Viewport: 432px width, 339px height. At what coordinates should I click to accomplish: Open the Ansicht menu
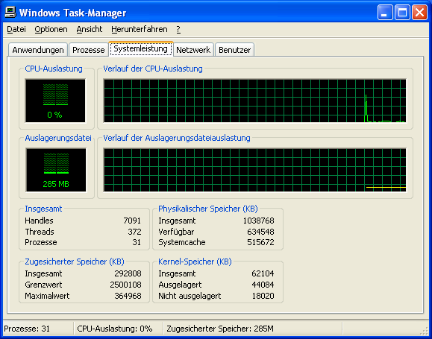pyautogui.click(x=90, y=29)
